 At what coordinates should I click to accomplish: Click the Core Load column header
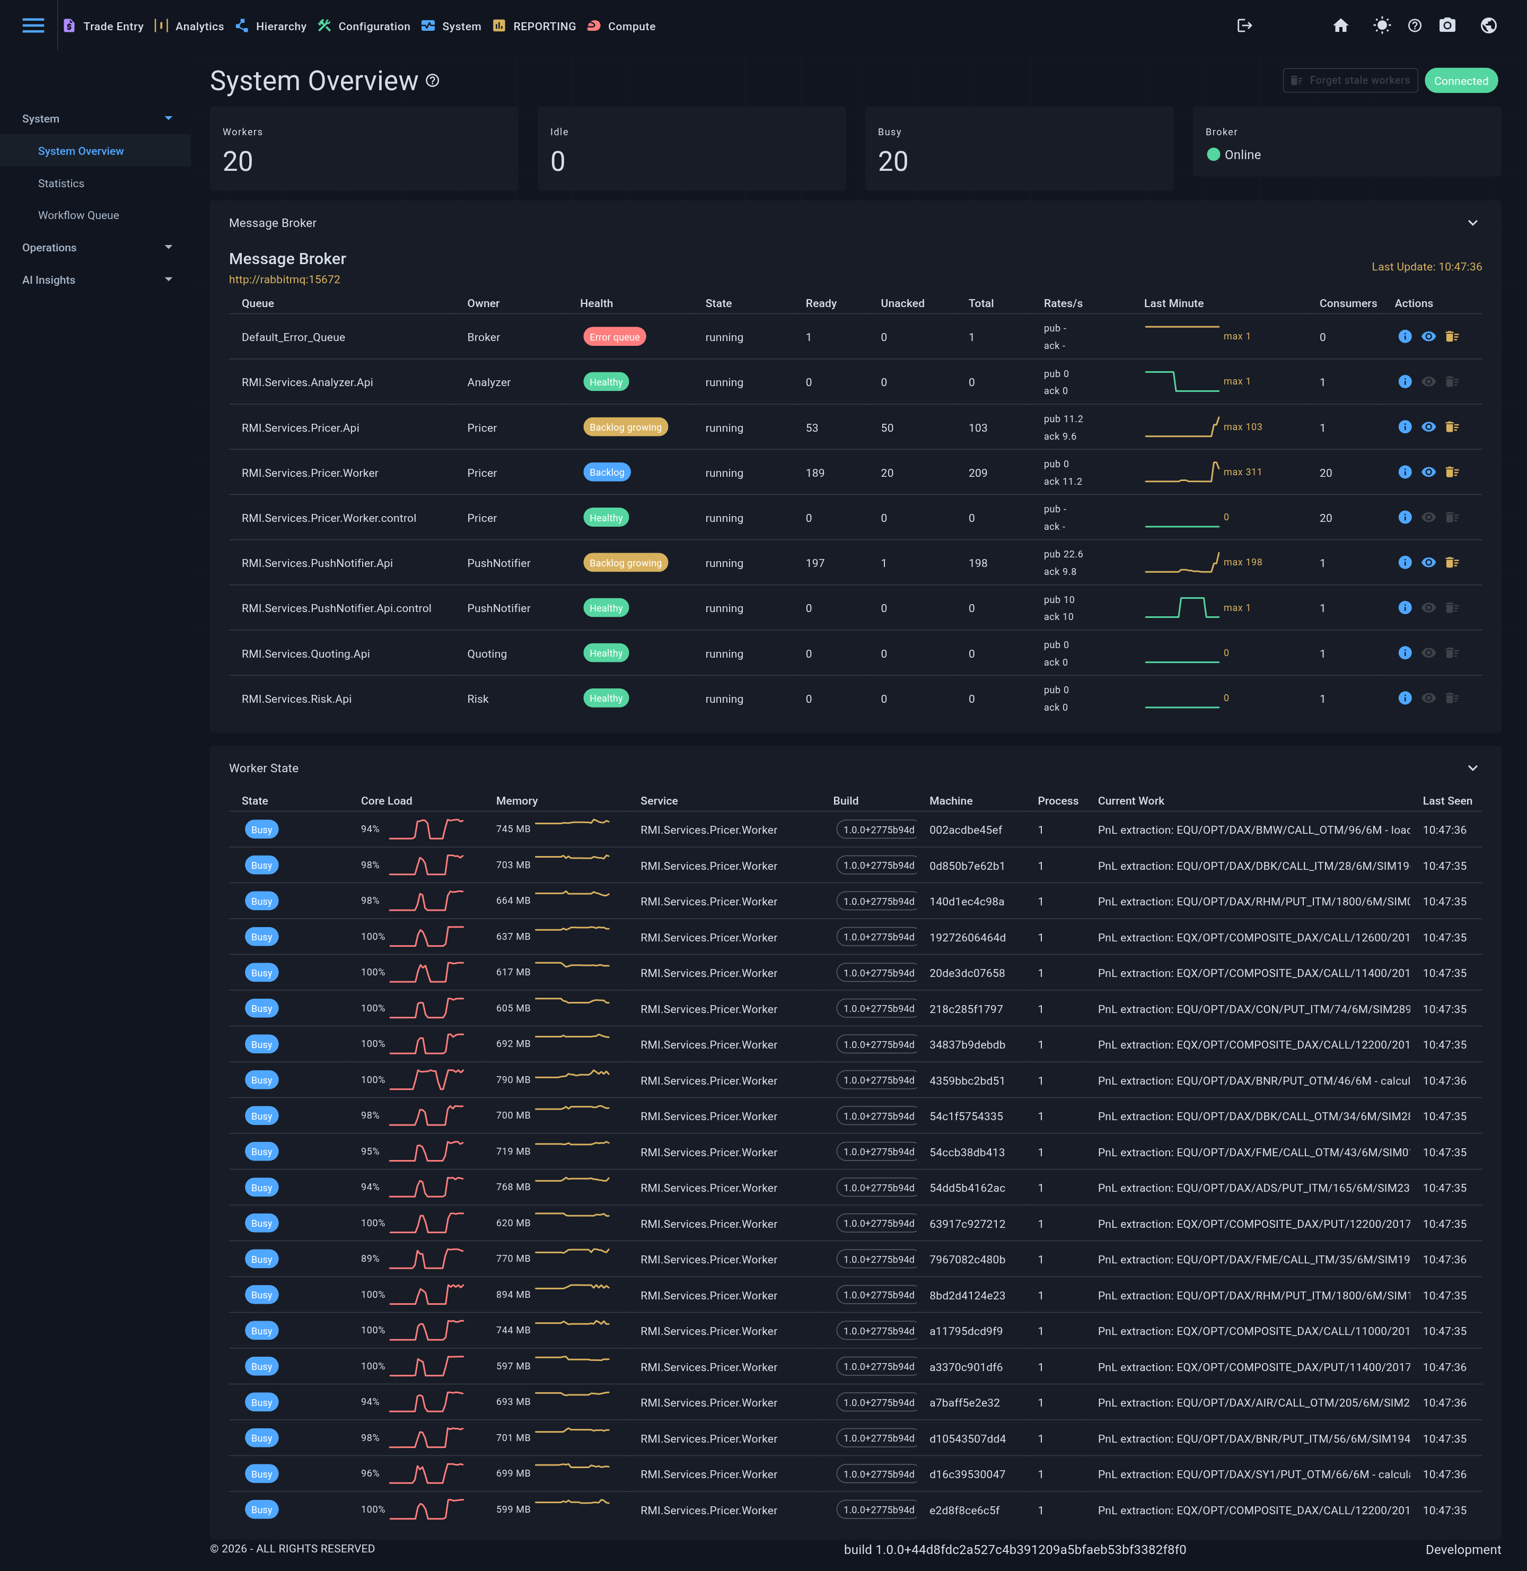click(386, 801)
